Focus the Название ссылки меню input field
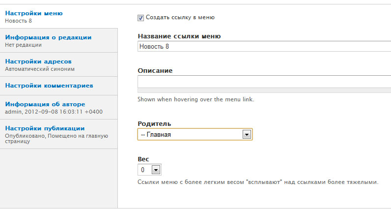 click(264, 46)
